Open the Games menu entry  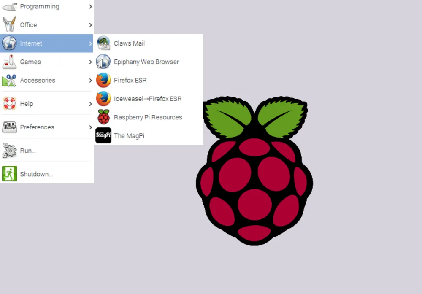[x=47, y=62]
